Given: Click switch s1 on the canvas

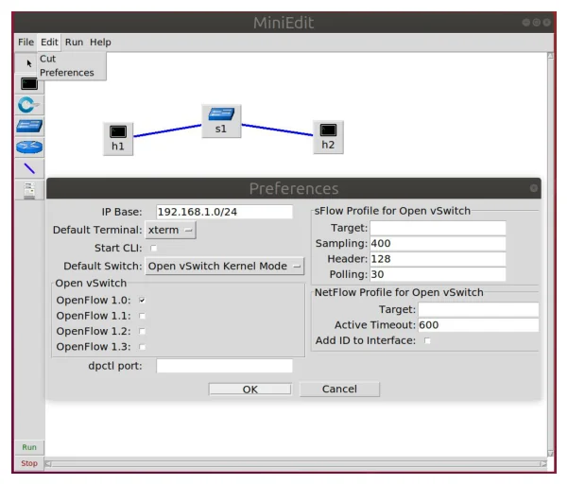Looking at the screenshot, I should pos(221,121).
